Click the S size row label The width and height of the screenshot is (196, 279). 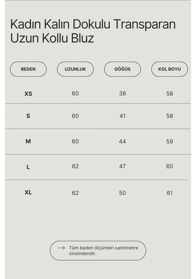click(x=28, y=116)
